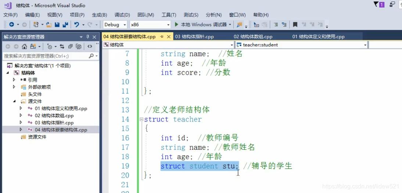Image resolution: width=402 pixels, height=193 pixels.
Task: Click the send feedback icon
Action: pyautogui.click(x=392, y=4)
